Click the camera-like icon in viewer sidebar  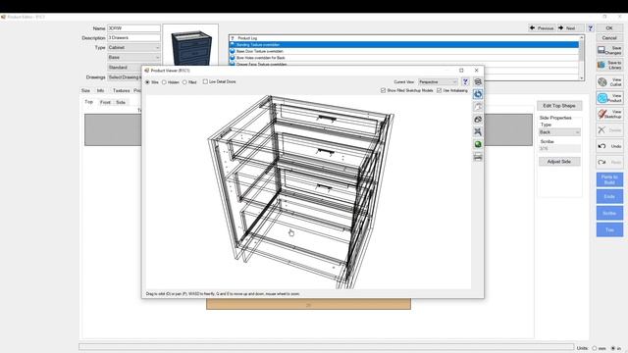478,120
